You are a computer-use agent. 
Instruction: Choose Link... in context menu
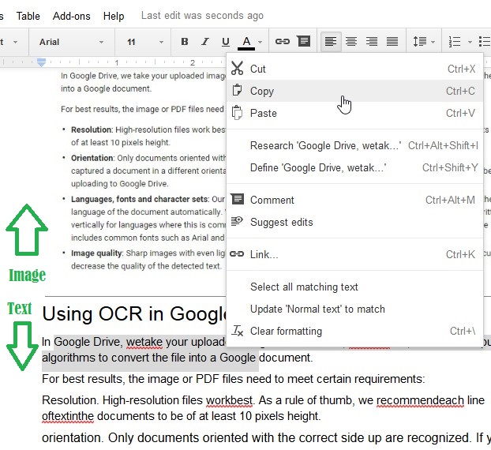coord(354,254)
